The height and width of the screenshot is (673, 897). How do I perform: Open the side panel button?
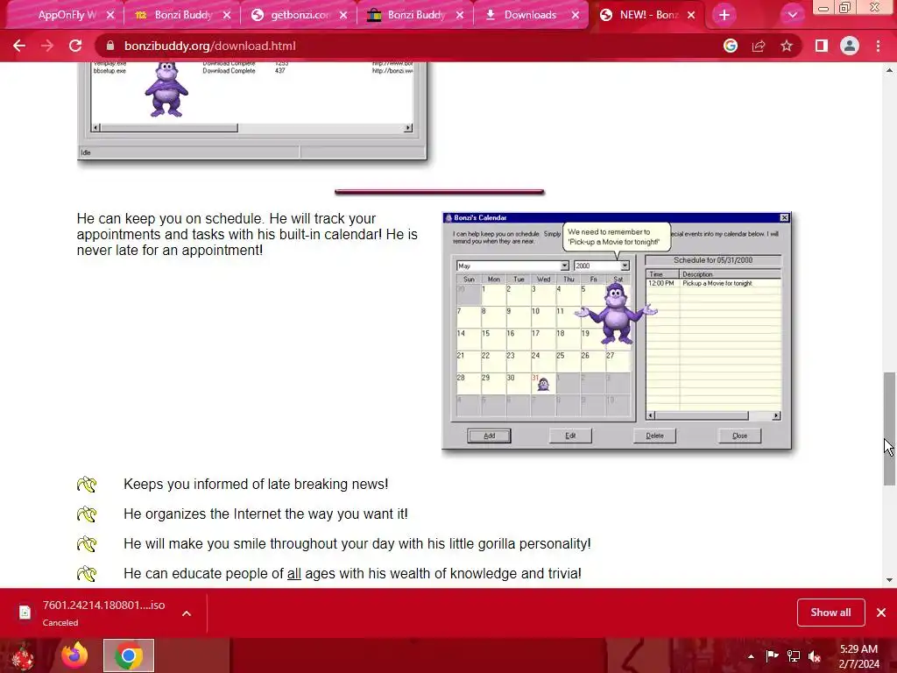(x=822, y=46)
